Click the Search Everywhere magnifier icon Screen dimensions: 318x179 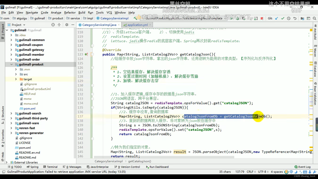coord(315,18)
